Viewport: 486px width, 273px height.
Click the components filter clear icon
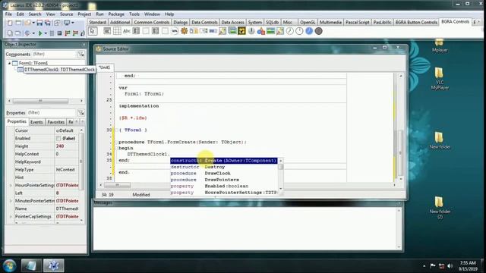pyautogui.click(x=81, y=54)
